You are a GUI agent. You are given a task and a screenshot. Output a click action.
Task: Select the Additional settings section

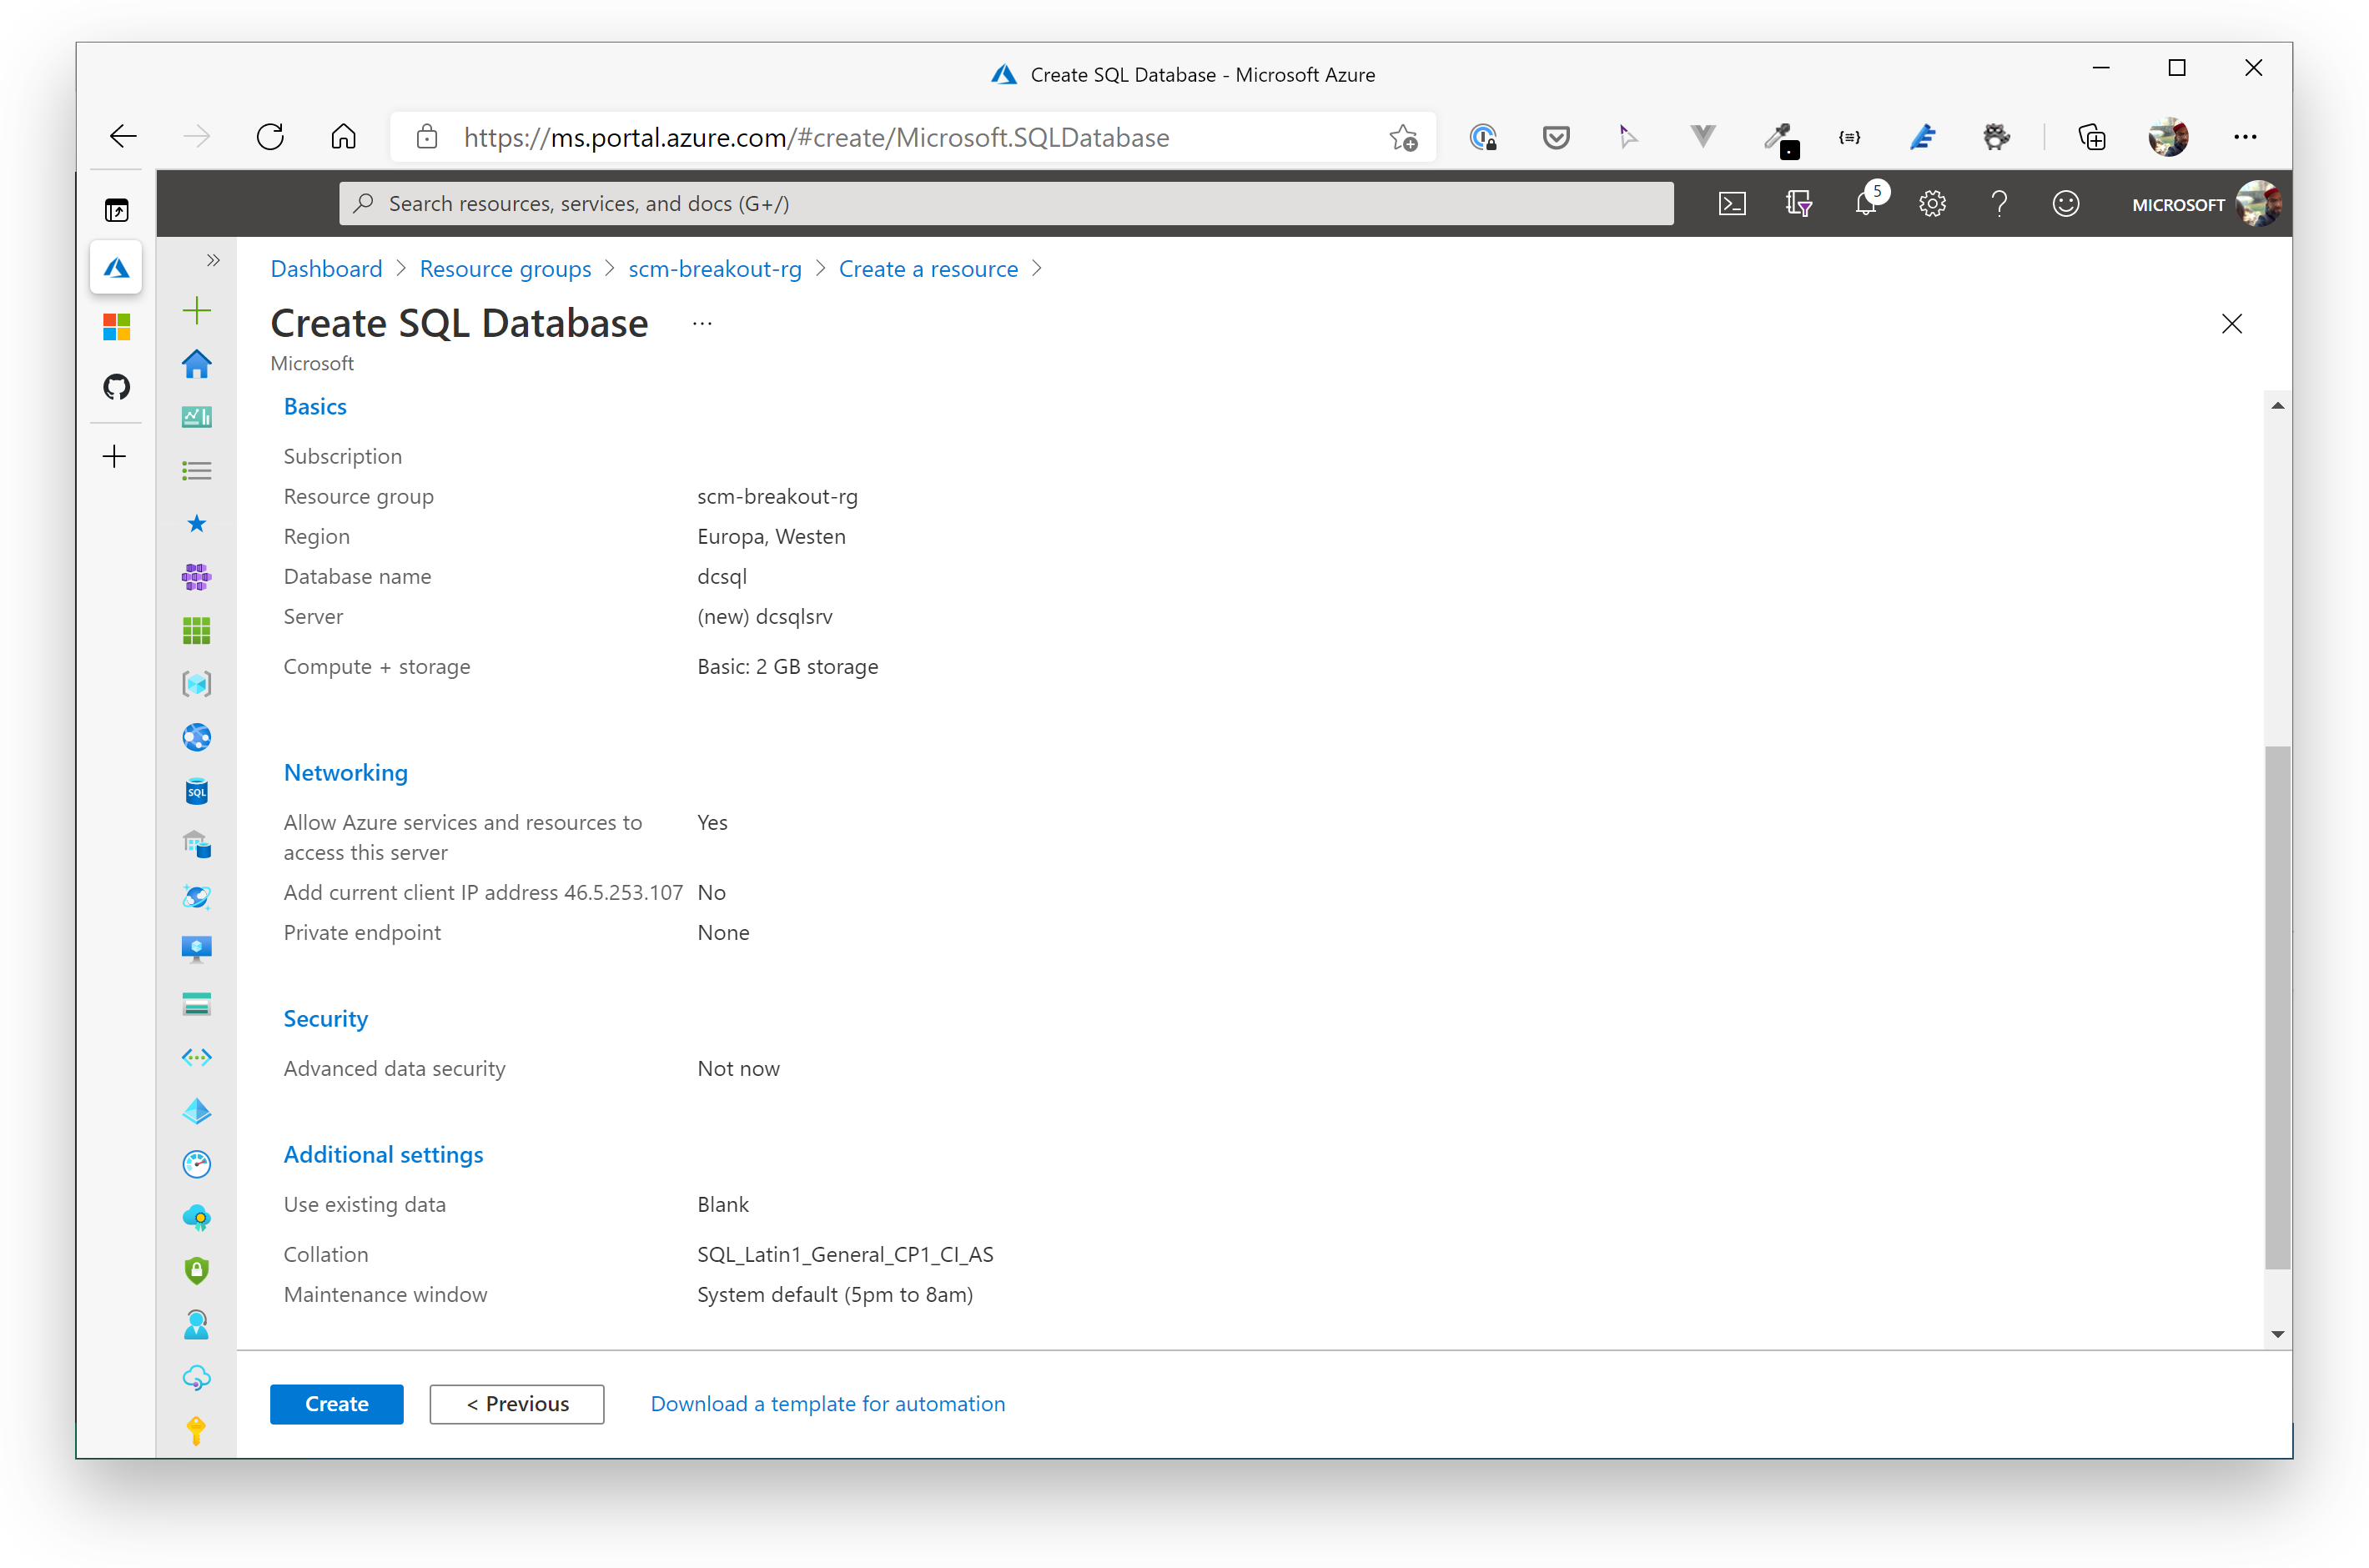(381, 1153)
